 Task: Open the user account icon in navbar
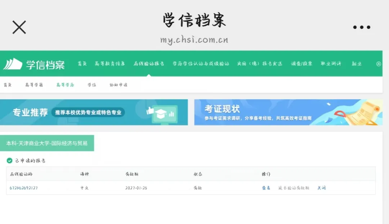tap(379, 64)
